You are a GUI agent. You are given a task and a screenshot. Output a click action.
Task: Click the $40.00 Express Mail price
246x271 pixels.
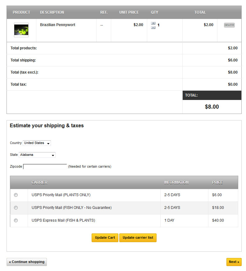pyautogui.click(x=218, y=220)
